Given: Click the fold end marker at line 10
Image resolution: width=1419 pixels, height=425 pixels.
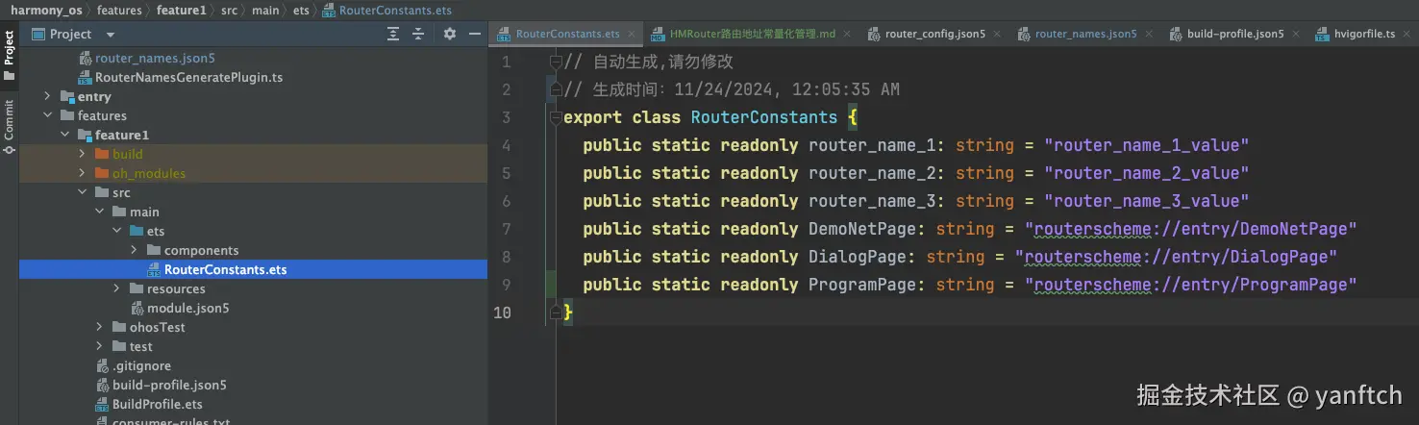Looking at the screenshot, I should (x=556, y=312).
